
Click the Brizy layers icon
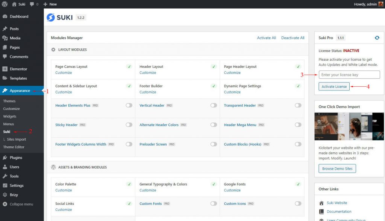(x=5, y=195)
